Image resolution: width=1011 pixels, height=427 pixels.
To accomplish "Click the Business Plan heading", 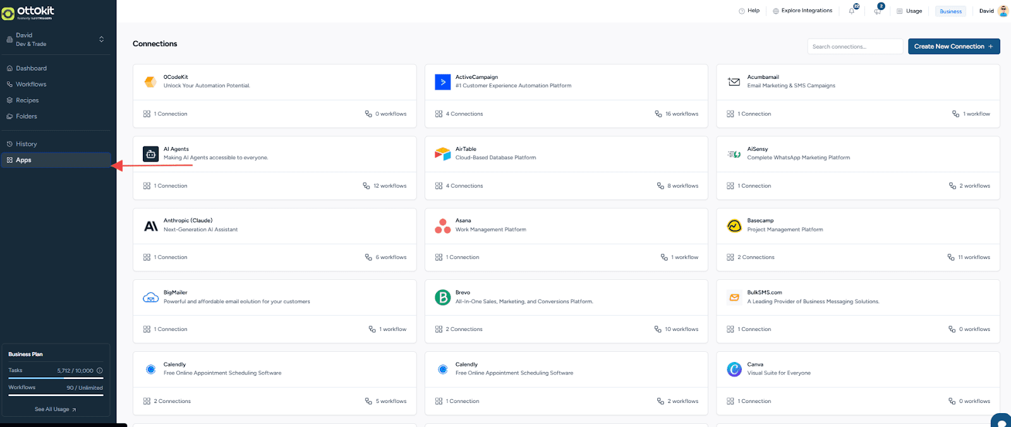I will coord(25,354).
